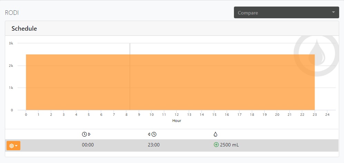Click the 1k y-axis label
Image resolution: width=344 pixels, height=163 pixels.
(11, 88)
